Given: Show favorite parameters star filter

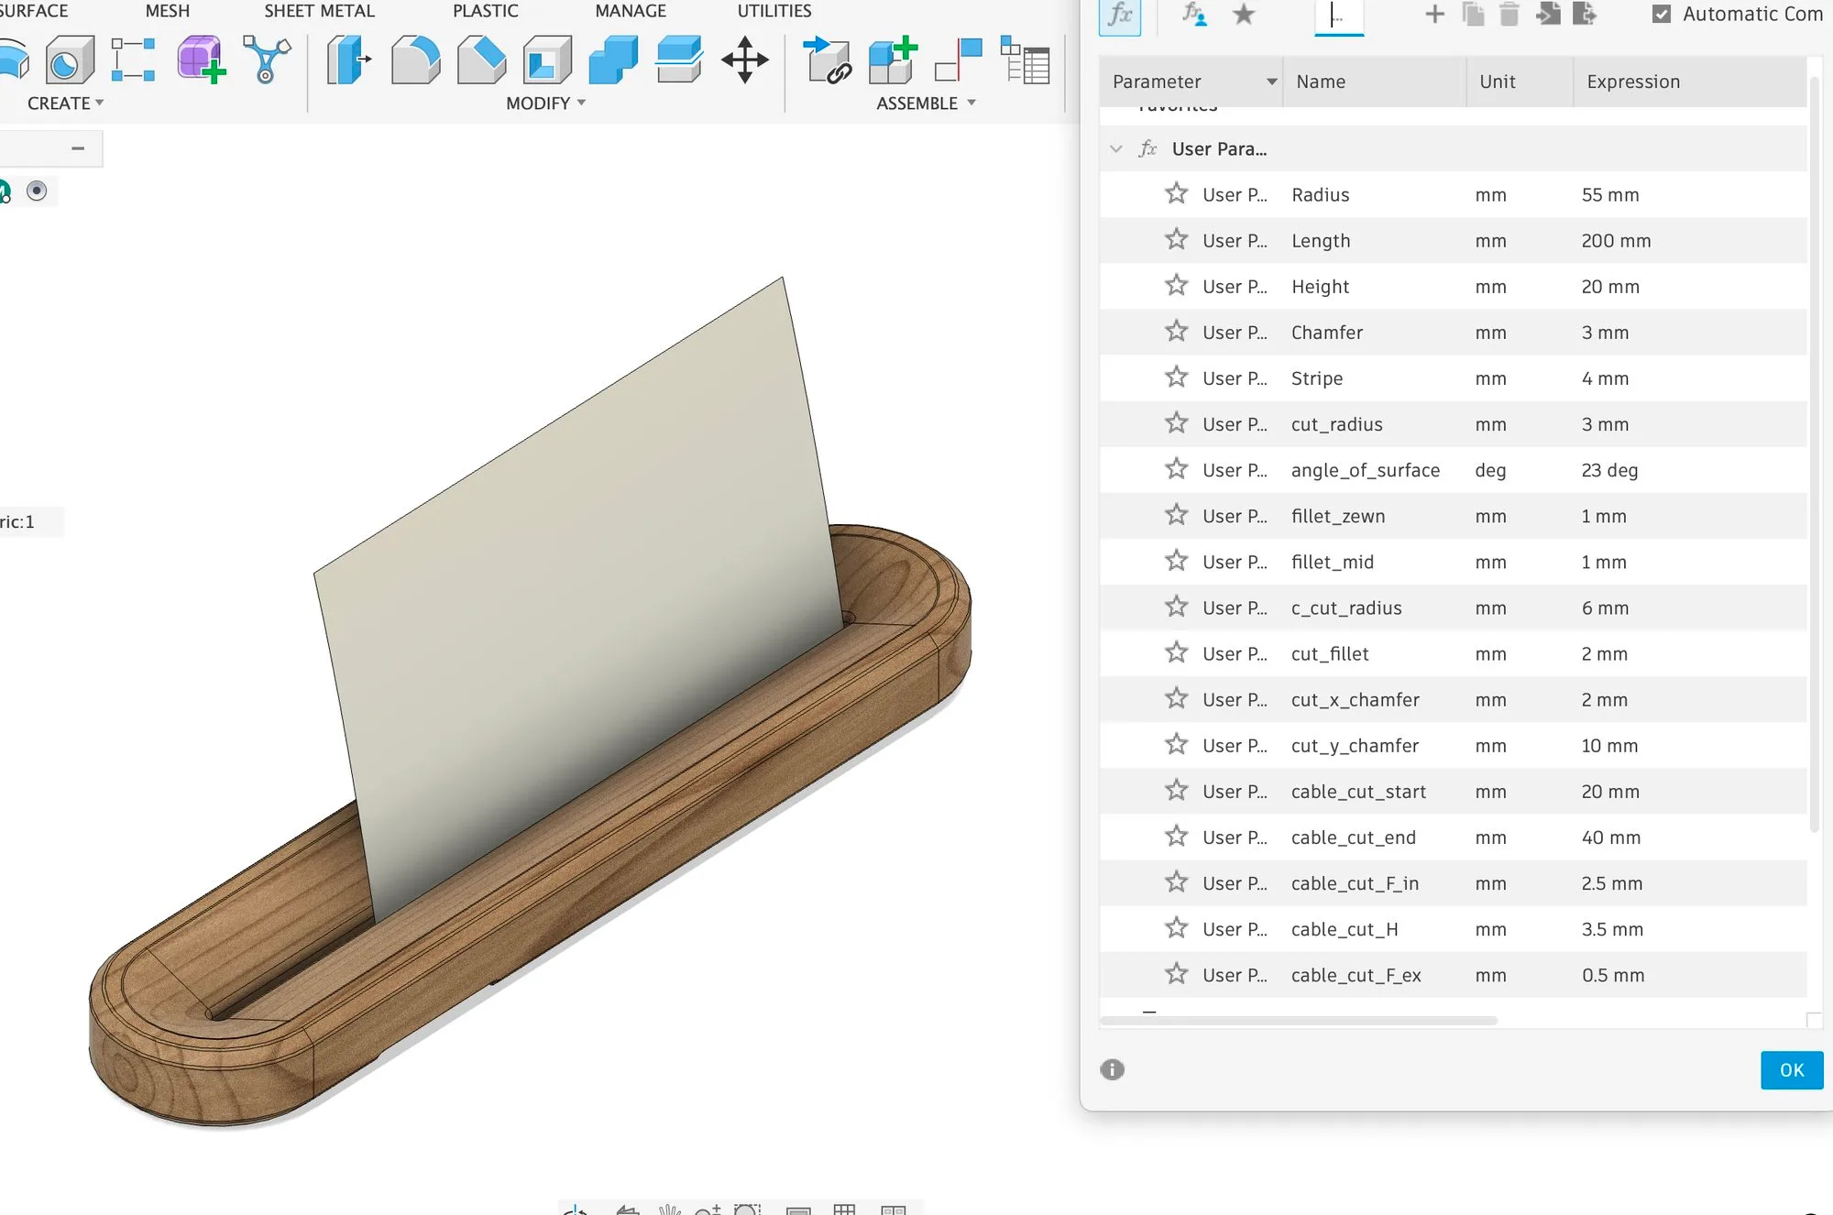Looking at the screenshot, I should (1244, 14).
